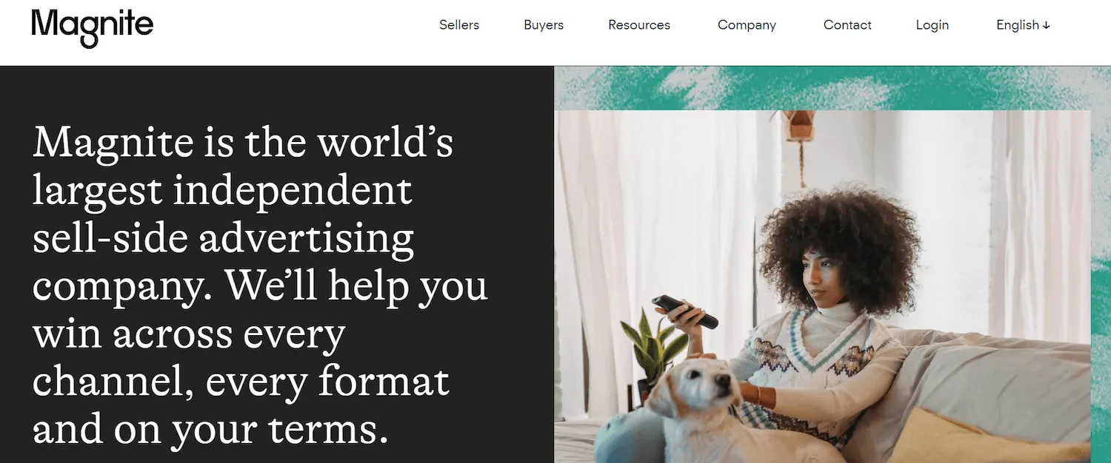Click the Magnite logo
The image size is (1111, 463).
[x=93, y=27]
